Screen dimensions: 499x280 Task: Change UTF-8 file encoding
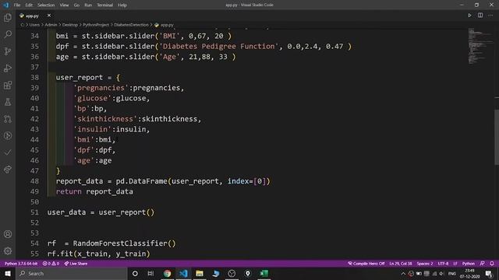[x=443, y=264]
